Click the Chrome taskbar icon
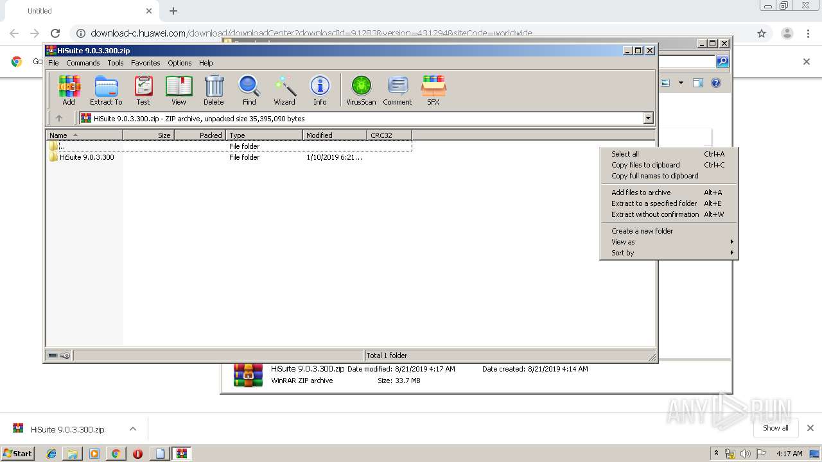The image size is (822, 462). (116, 454)
